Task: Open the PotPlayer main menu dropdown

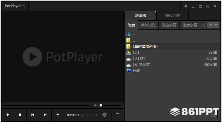Action: 15,6
